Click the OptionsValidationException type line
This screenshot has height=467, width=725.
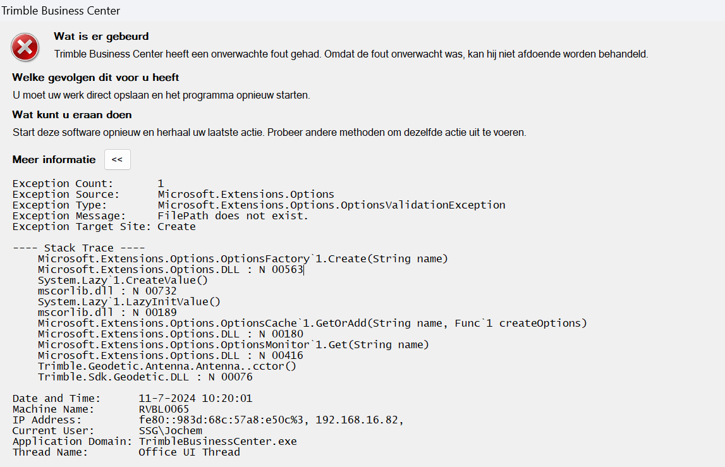point(259,205)
